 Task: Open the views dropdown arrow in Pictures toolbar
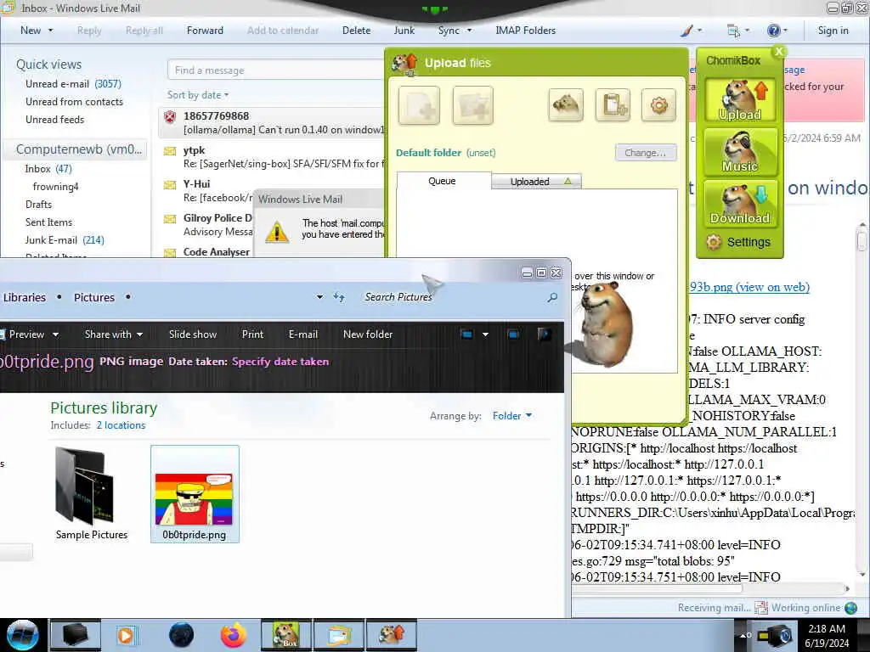485,334
